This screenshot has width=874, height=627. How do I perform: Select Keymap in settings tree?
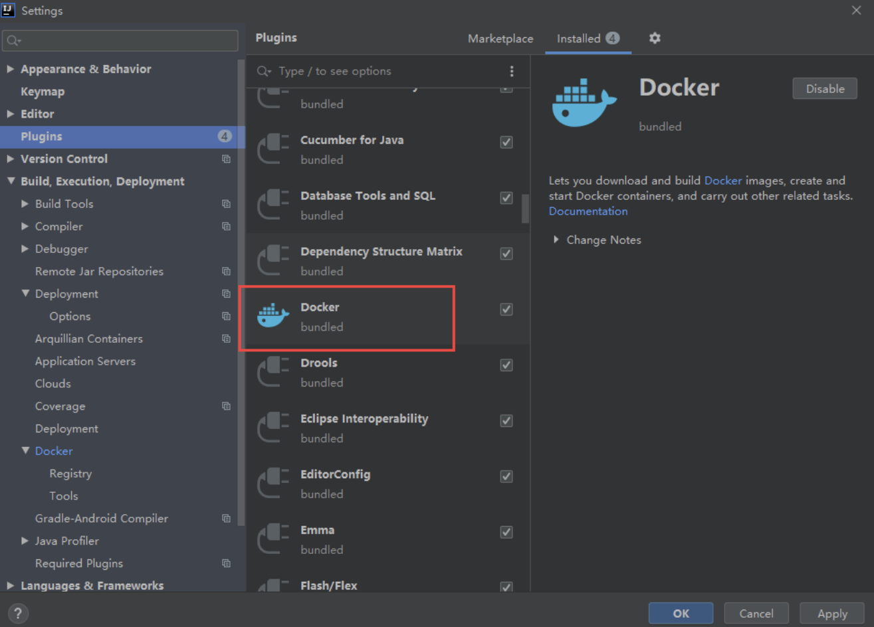click(x=43, y=92)
